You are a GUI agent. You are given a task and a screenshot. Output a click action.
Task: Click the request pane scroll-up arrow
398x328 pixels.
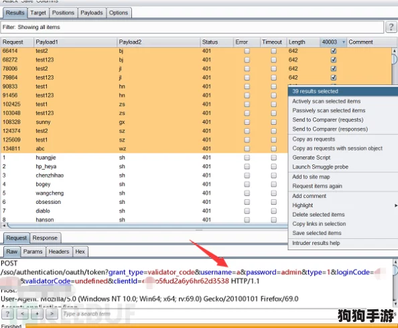[x=395, y=262]
